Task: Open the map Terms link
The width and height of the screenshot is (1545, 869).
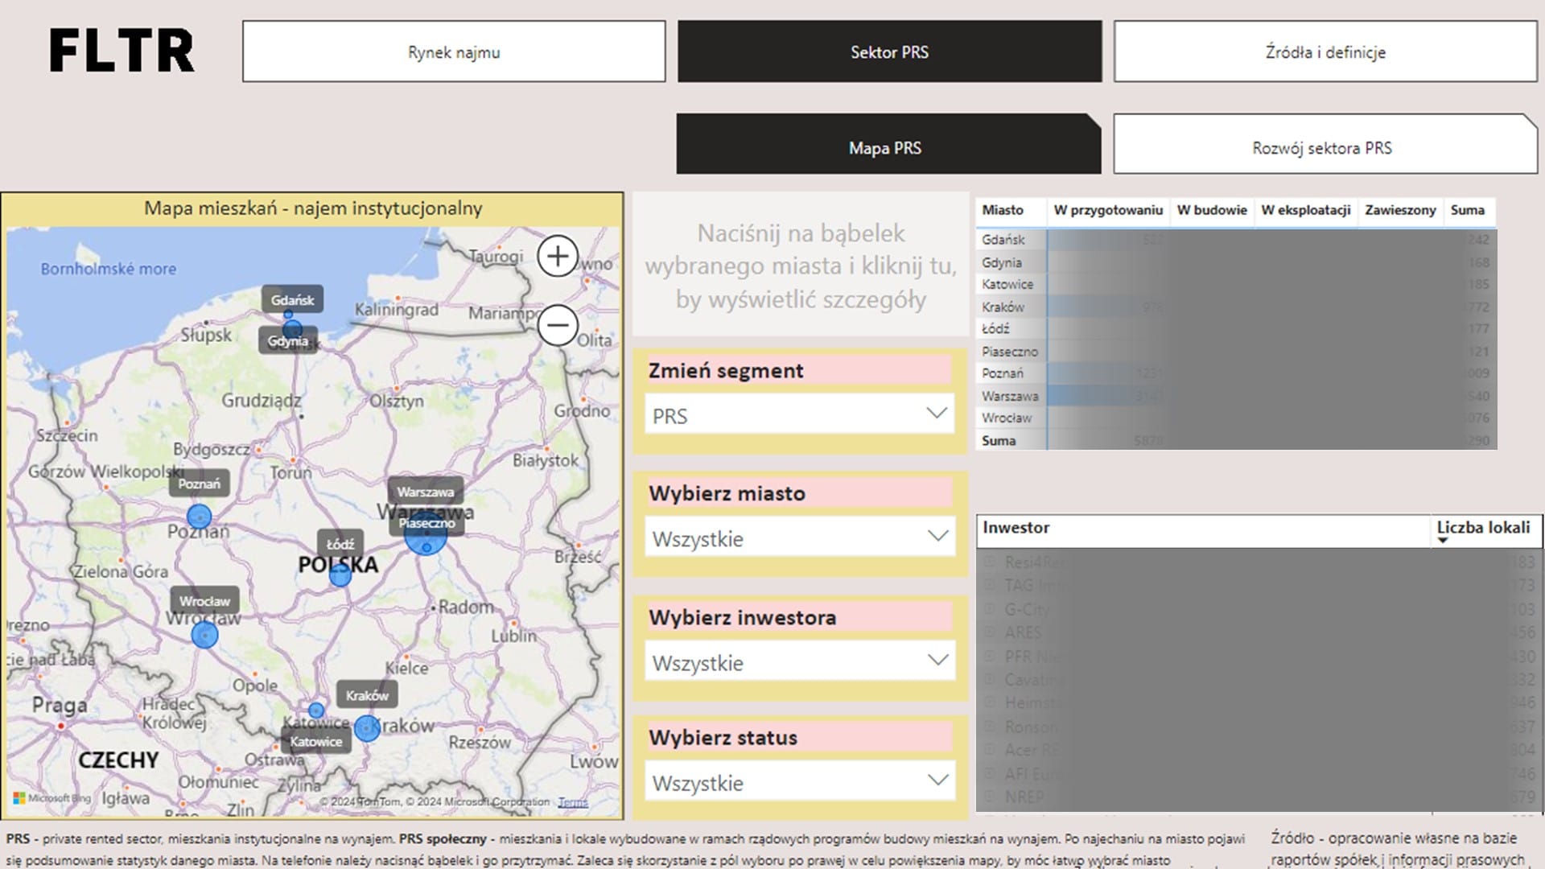Action: tap(572, 802)
